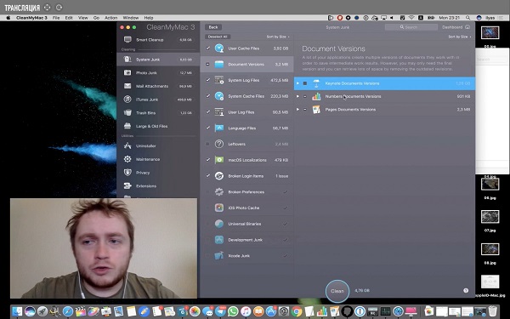This screenshot has width=510, height=319.
Task: Open Sort by Size in category list
Action: tap(278, 37)
